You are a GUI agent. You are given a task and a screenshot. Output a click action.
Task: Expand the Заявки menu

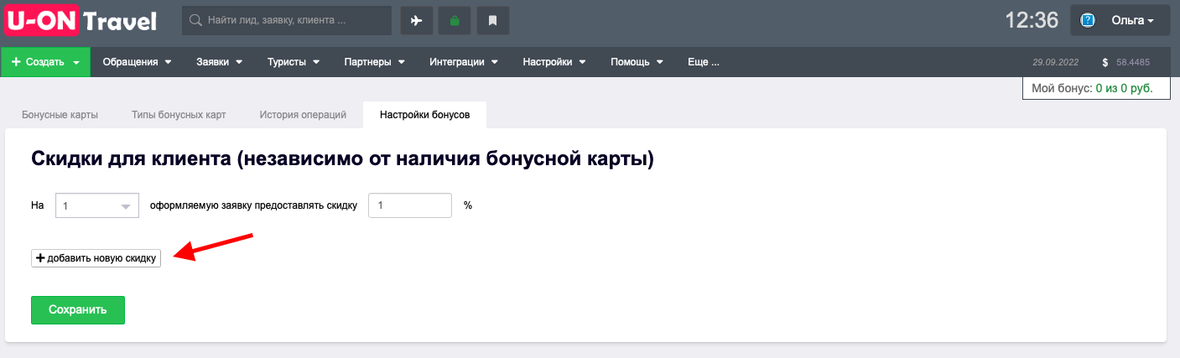[219, 62]
